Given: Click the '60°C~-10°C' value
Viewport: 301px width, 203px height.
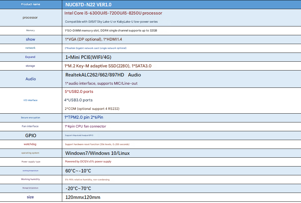Looking at the screenshot, I should click(78, 171).
